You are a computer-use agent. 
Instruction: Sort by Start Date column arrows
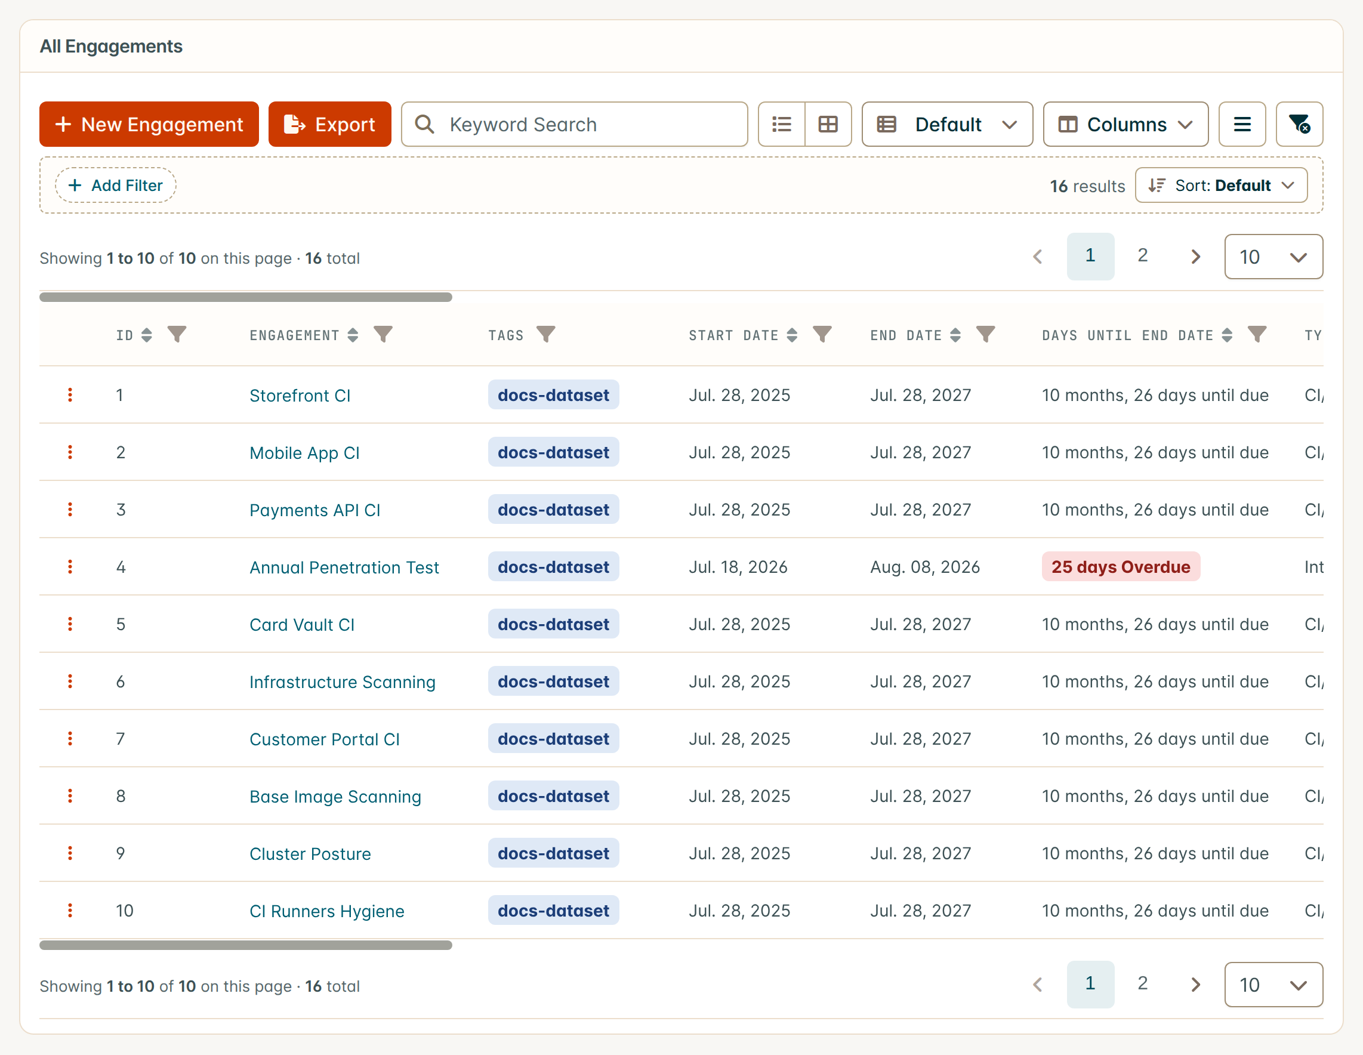pos(792,335)
